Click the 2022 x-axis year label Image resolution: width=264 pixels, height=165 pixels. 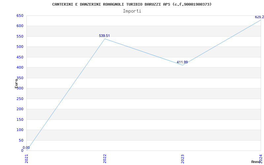105,159
